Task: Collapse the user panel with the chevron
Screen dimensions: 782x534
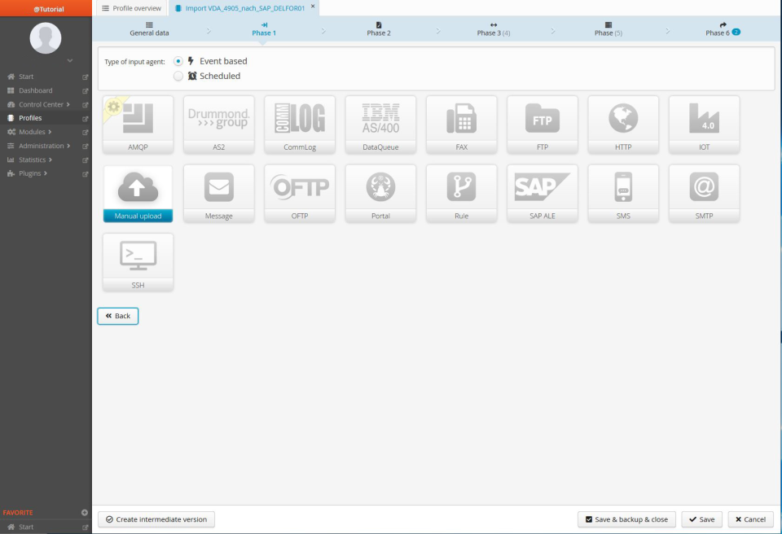Action: click(70, 60)
